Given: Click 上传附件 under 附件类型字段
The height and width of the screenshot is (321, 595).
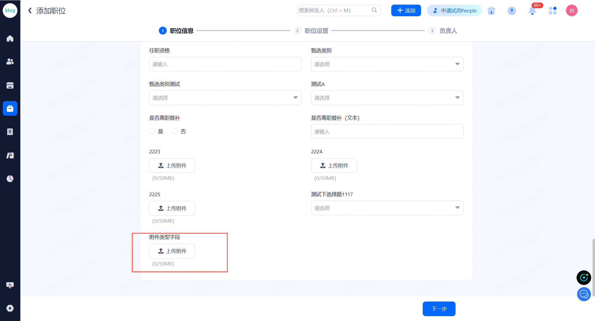Looking at the screenshot, I should point(172,251).
